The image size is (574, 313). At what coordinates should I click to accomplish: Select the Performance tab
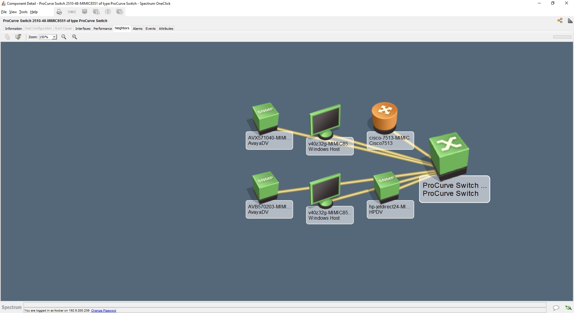pos(103,28)
